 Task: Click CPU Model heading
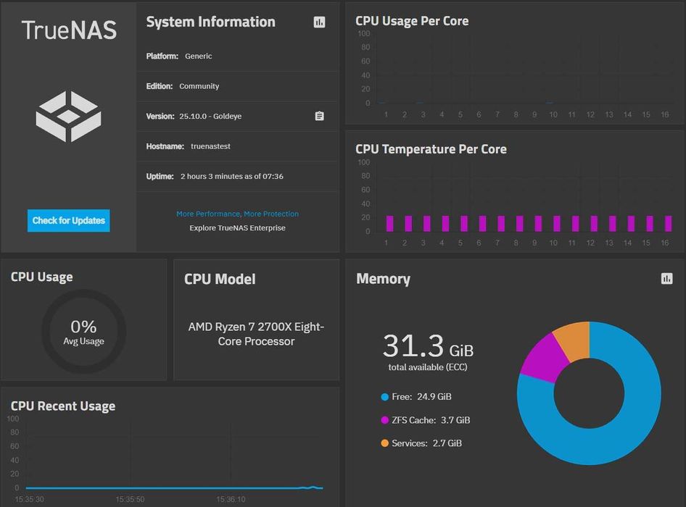click(x=220, y=280)
